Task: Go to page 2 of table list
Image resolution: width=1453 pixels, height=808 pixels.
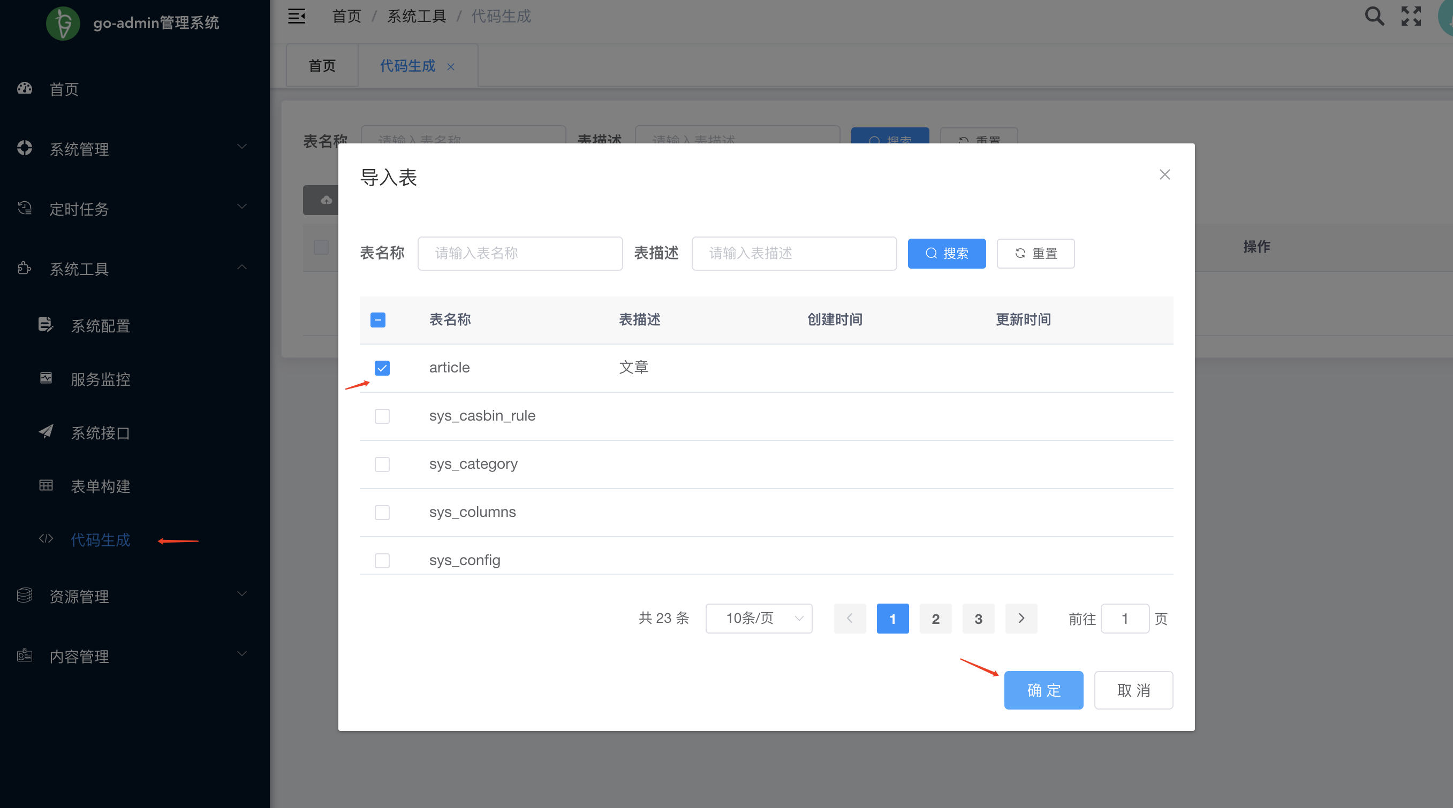Action: [935, 619]
